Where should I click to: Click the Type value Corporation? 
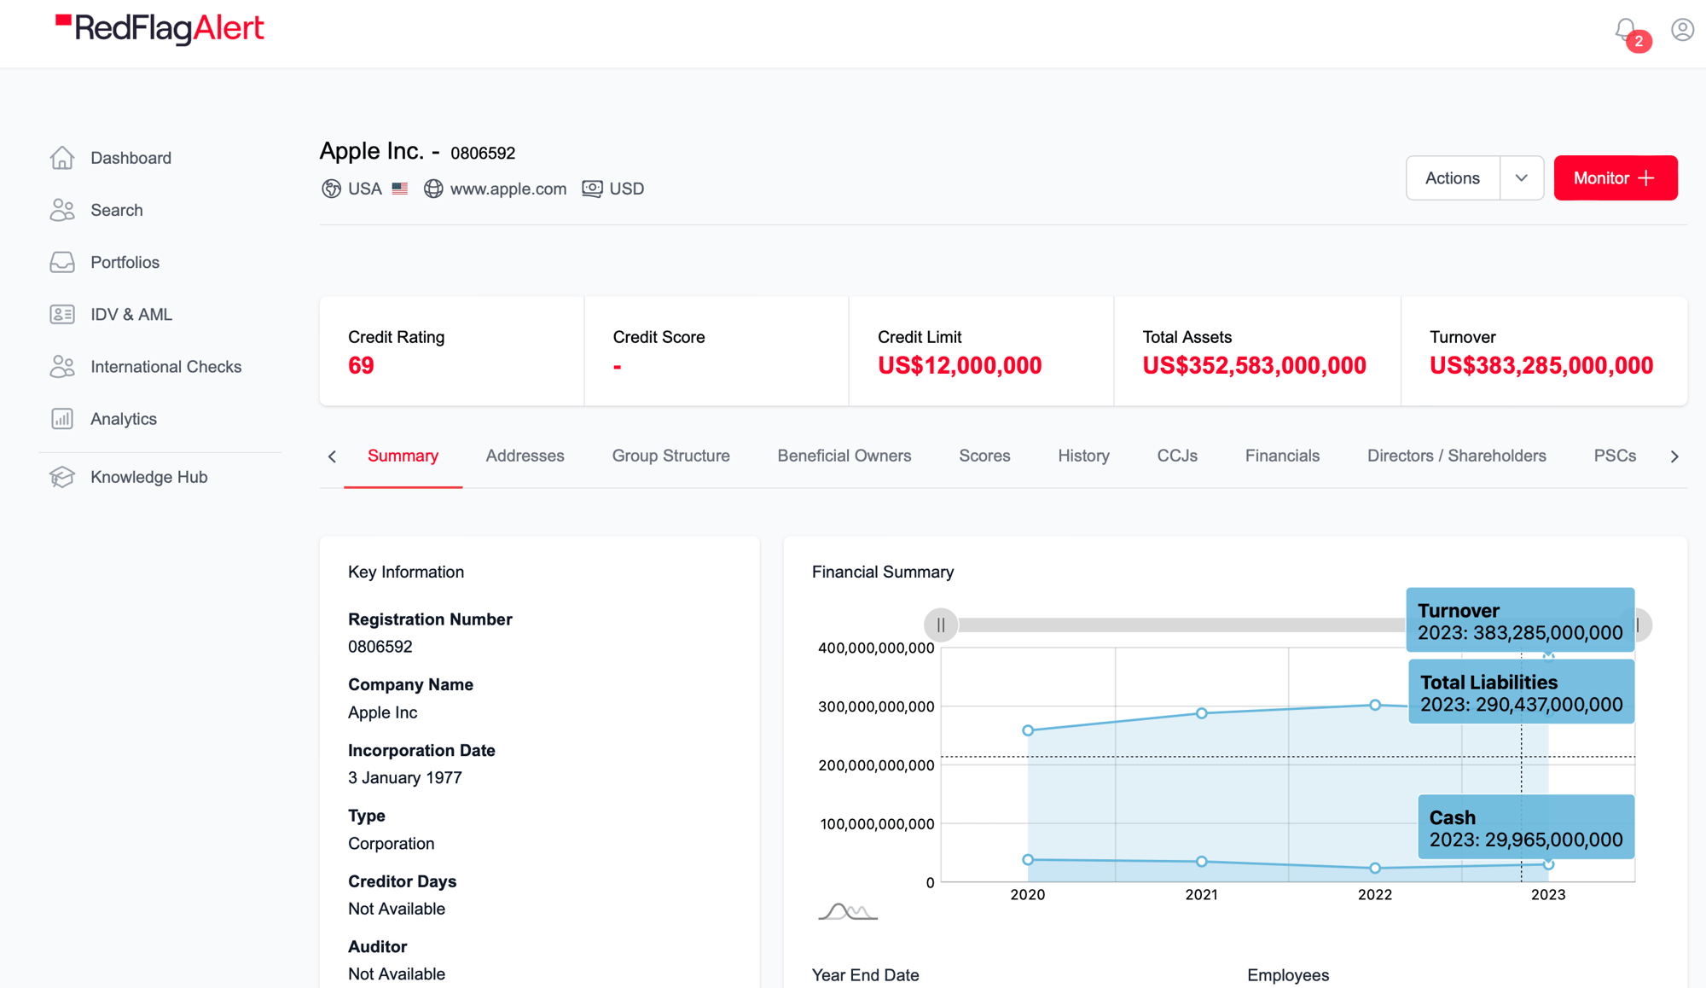point(391,844)
